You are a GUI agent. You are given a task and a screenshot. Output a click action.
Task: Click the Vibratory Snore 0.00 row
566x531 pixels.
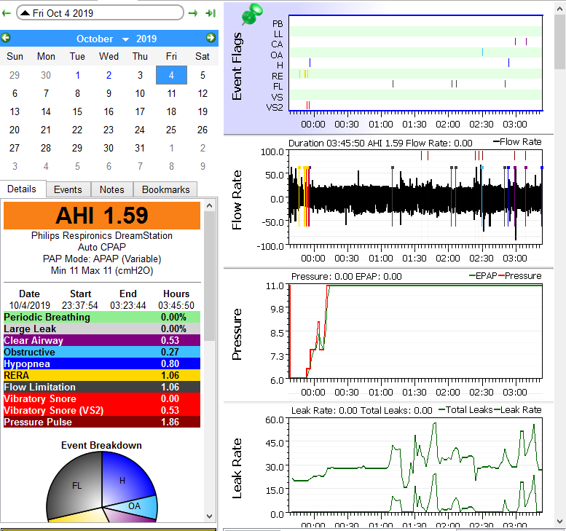tap(102, 398)
